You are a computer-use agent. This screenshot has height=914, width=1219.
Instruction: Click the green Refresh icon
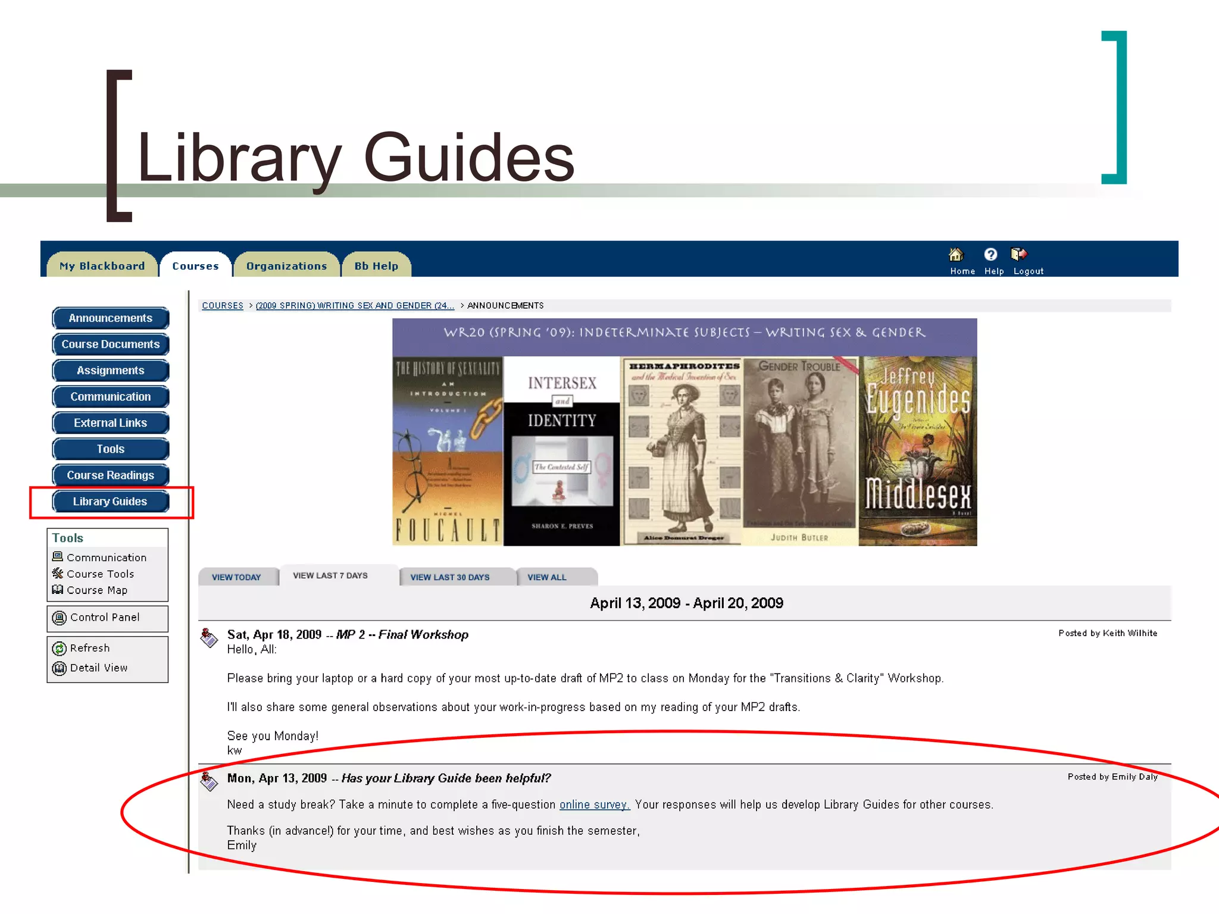click(x=60, y=649)
